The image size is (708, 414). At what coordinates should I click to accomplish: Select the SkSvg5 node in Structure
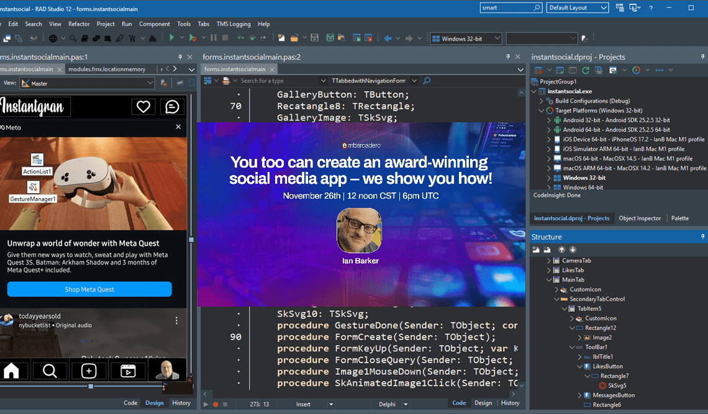coord(617,385)
